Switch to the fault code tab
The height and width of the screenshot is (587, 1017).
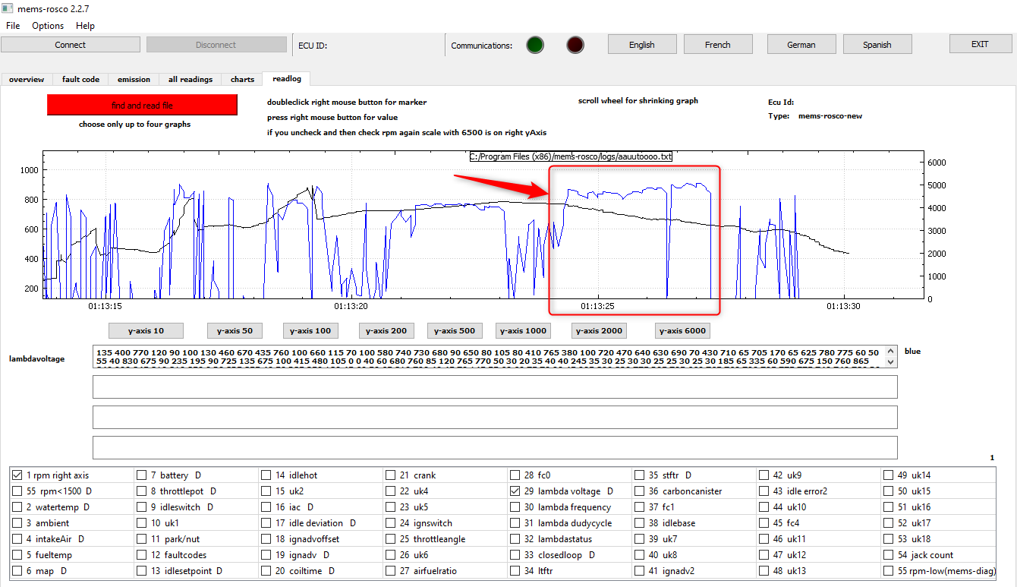80,79
